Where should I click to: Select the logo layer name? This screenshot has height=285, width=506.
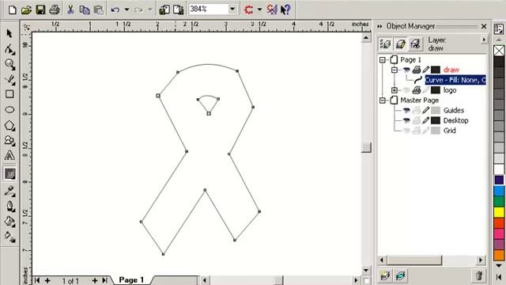tap(450, 90)
